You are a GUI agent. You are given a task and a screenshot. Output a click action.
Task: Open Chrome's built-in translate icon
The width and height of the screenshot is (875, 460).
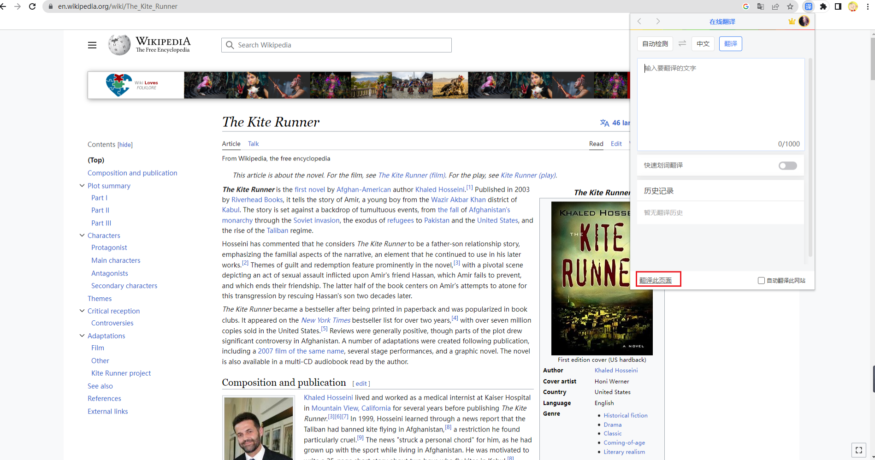point(761,6)
